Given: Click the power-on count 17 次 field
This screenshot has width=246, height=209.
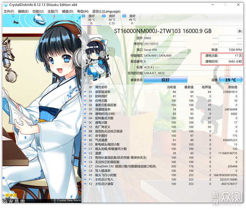Looking at the screenshot, I should pos(231,55).
